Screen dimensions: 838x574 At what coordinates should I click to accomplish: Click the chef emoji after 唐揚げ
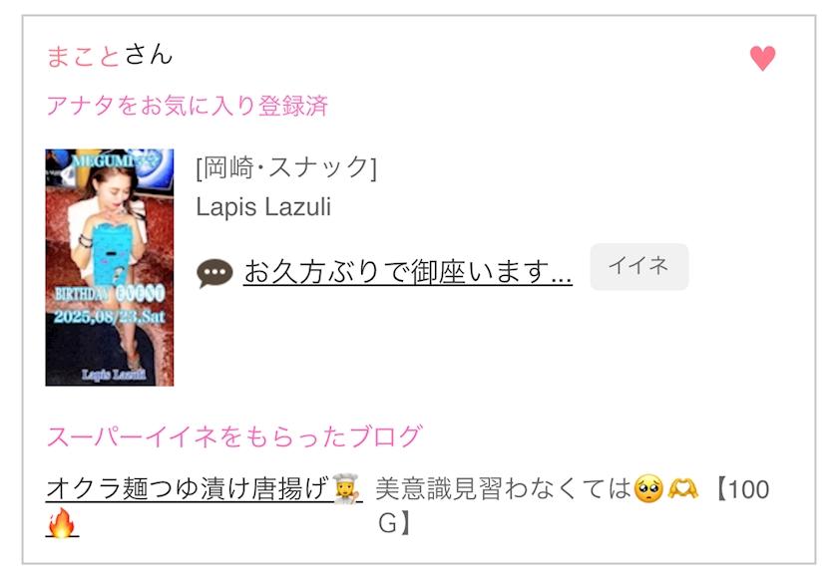(347, 488)
